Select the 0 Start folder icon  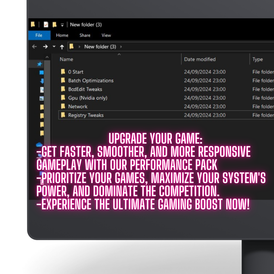pos(63,72)
